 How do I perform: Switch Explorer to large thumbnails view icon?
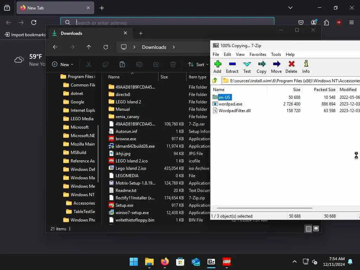coord(316,229)
